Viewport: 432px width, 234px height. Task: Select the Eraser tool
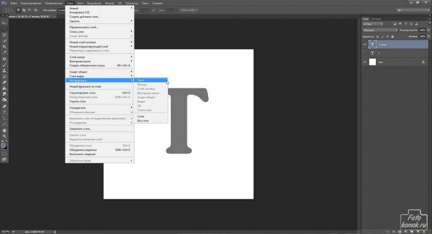click(x=4, y=82)
